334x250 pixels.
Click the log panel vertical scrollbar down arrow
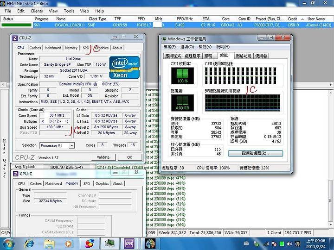(x=330, y=225)
